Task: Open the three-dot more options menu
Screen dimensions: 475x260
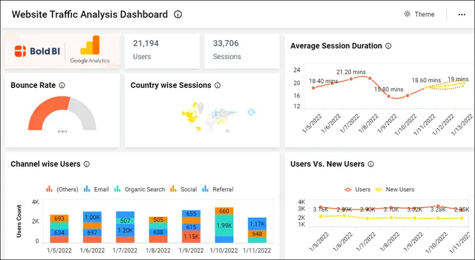Action: (462, 14)
